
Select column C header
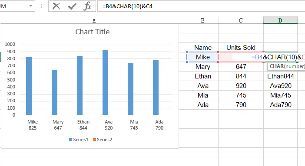241,20
